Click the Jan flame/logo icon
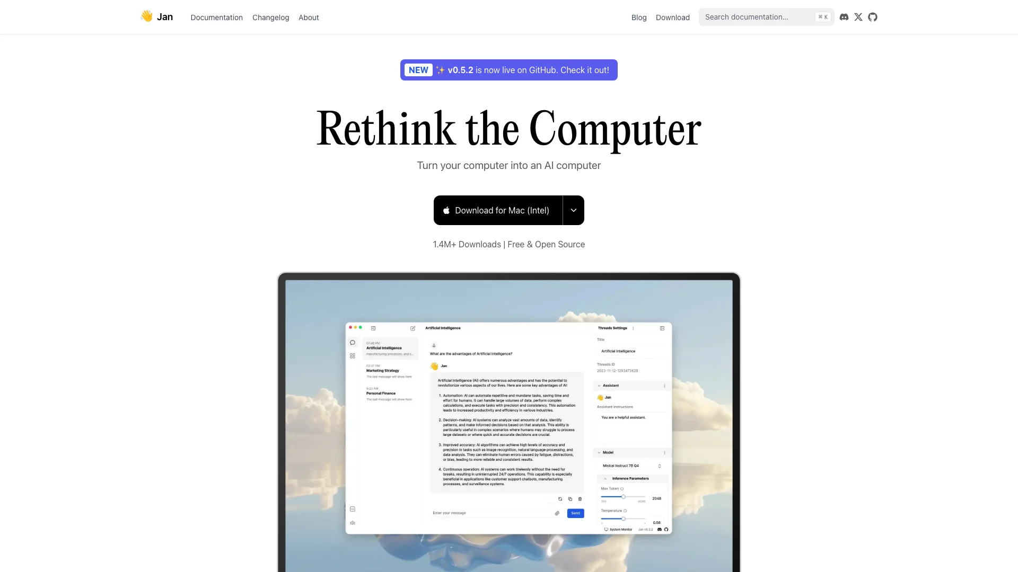The height and width of the screenshot is (572, 1018). pyautogui.click(x=146, y=16)
